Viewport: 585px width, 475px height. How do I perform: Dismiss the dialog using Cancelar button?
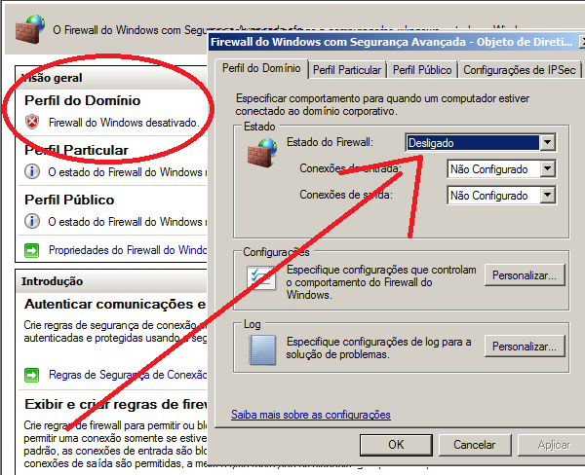click(475, 445)
